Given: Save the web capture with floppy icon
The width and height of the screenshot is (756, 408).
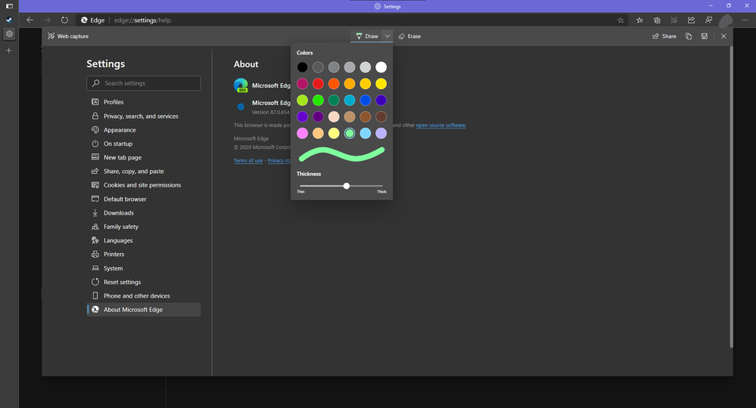Looking at the screenshot, I should pyautogui.click(x=705, y=36).
